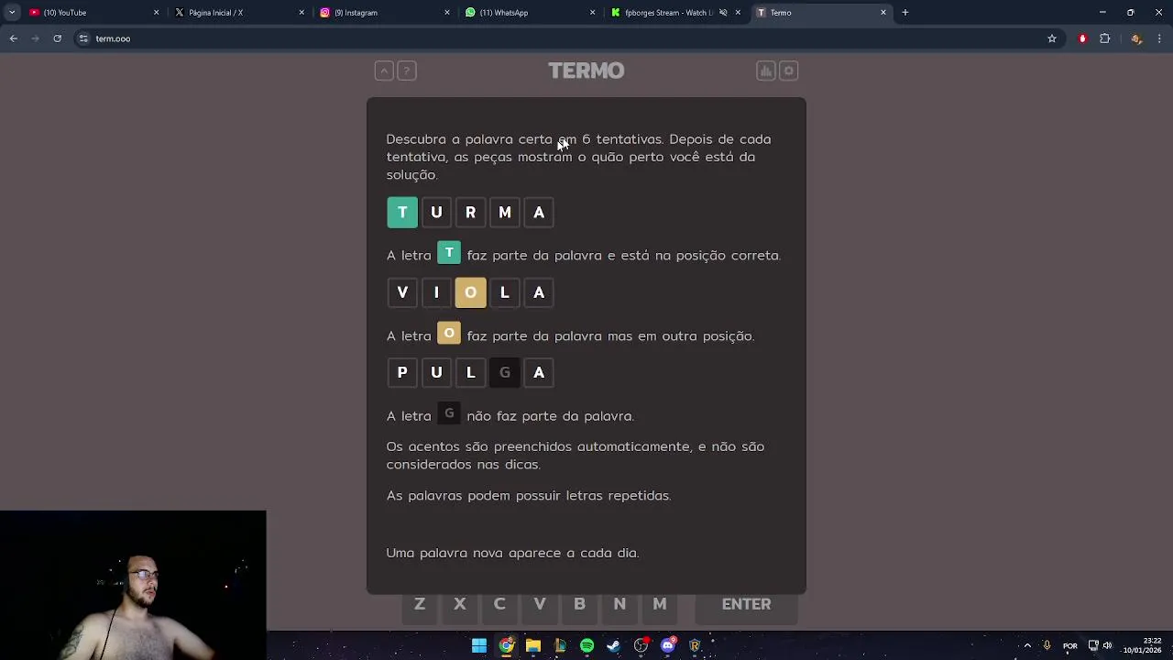Viewport: 1173px width, 660px height.
Task: Click text 'As palavras podem possuir letras repetidas.'
Action: [529, 495]
